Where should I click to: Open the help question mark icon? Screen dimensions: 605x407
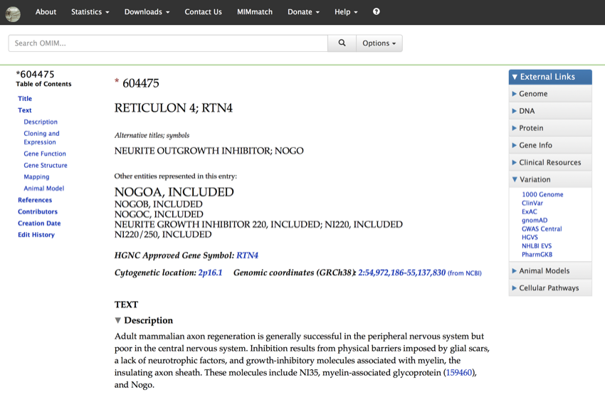pyautogui.click(x=377, y=12)
